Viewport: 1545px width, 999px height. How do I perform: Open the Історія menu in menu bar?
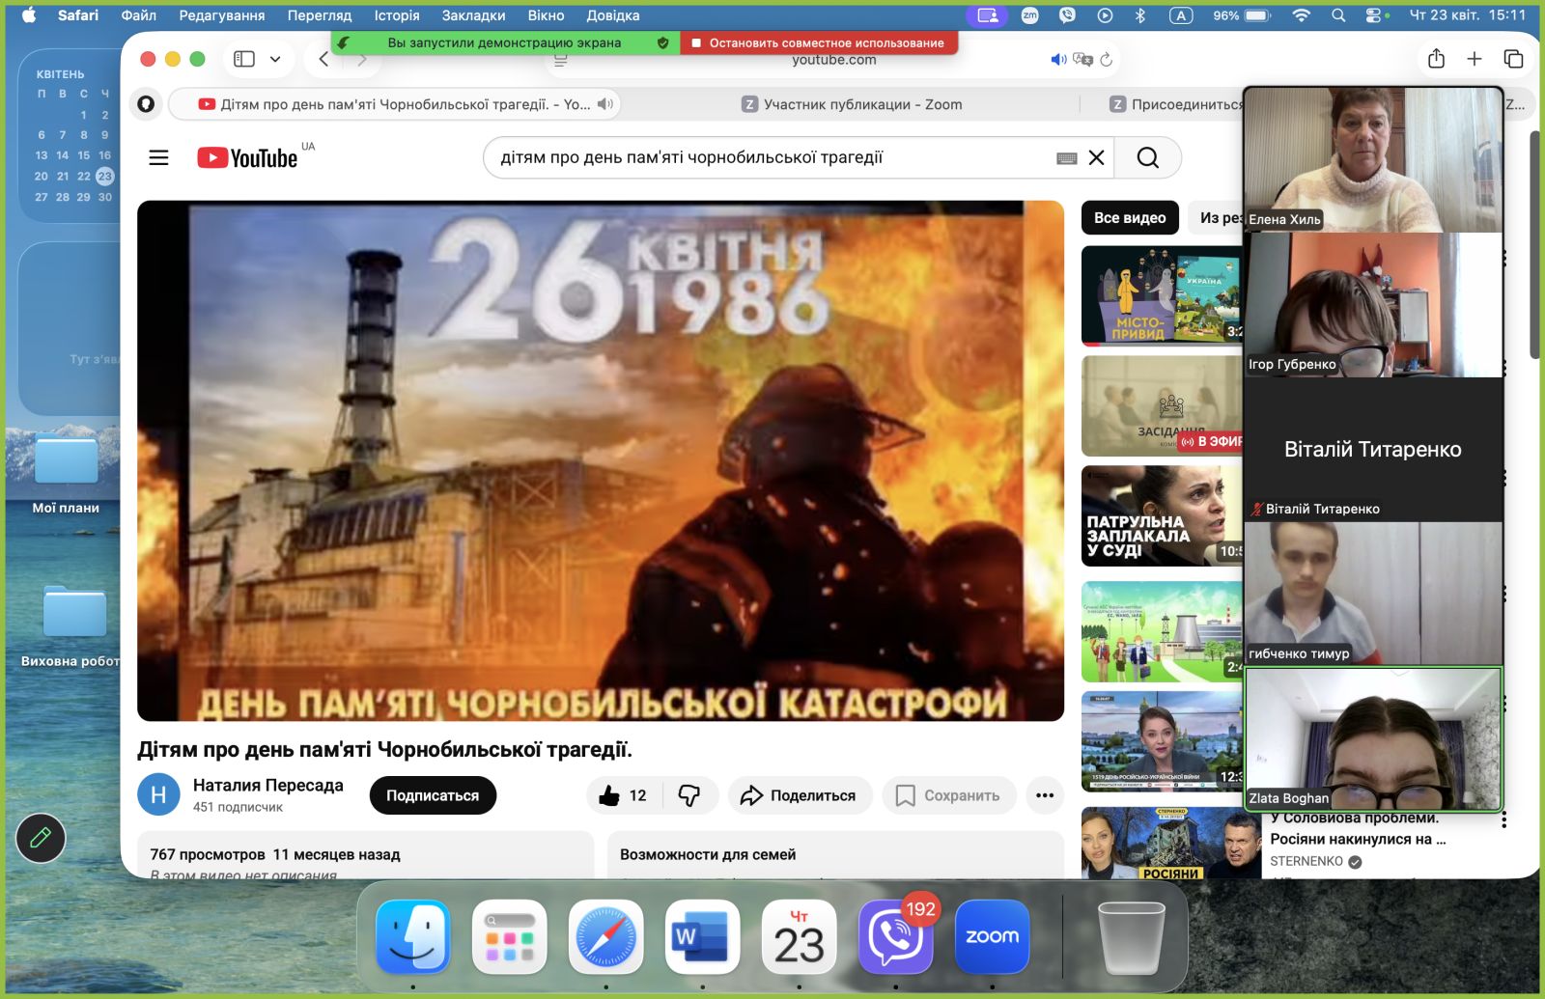(396, 15)
